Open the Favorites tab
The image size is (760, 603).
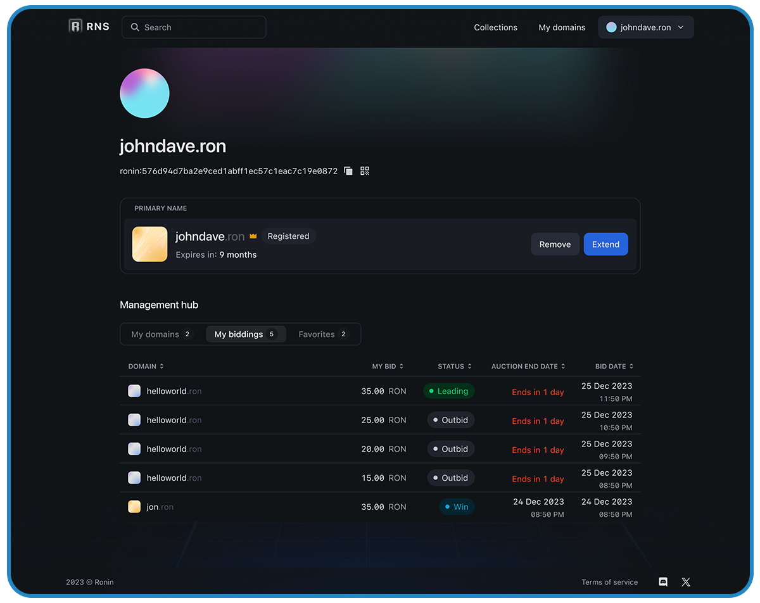pyautogui.click(x=324, y=334)
